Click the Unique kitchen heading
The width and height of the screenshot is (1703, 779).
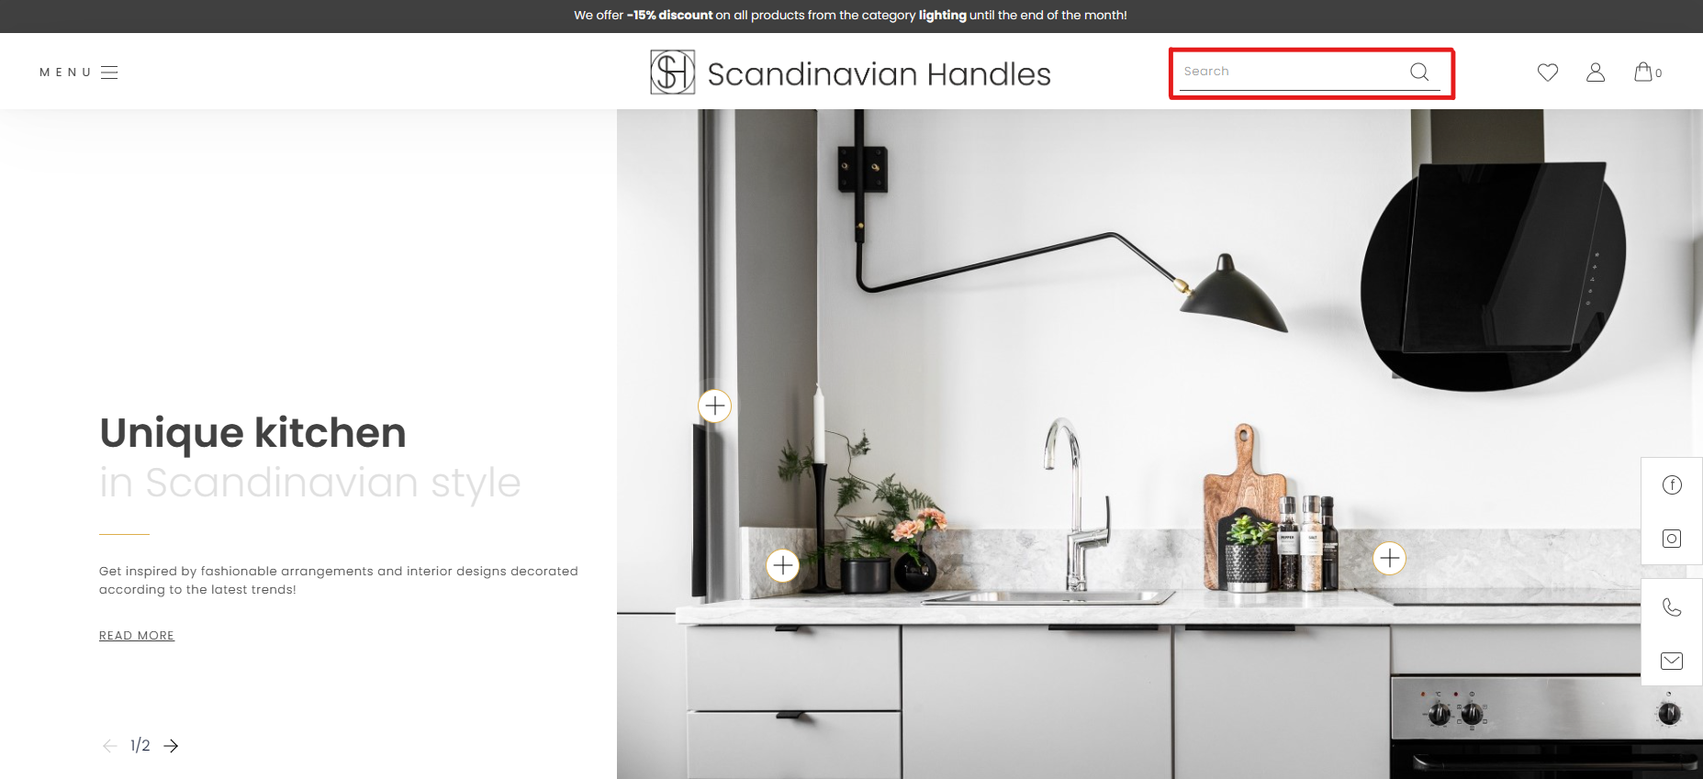pos(252,432)
